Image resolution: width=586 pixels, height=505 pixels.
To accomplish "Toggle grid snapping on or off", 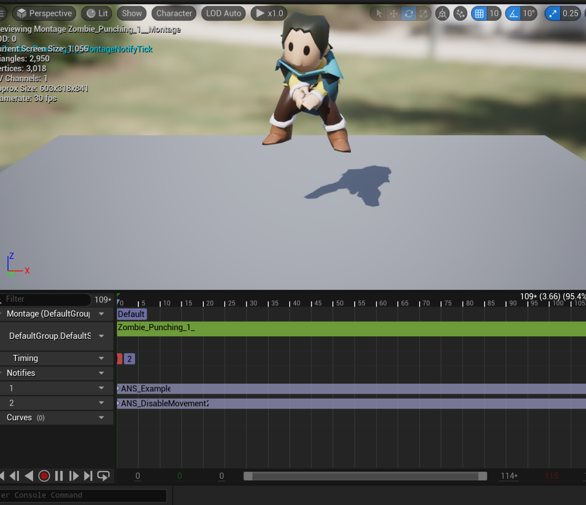I will click(x=479, y=13).
